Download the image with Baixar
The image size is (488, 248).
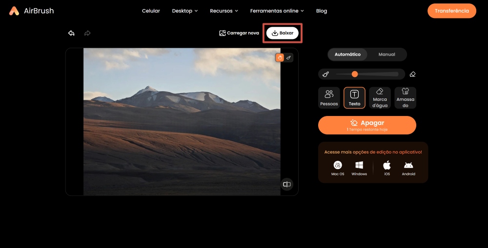pos(282,33)
